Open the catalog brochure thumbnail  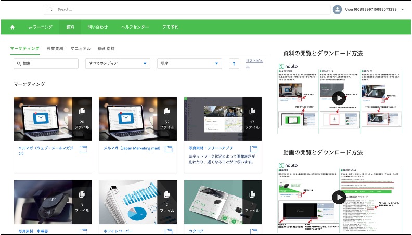click(223, 202)
